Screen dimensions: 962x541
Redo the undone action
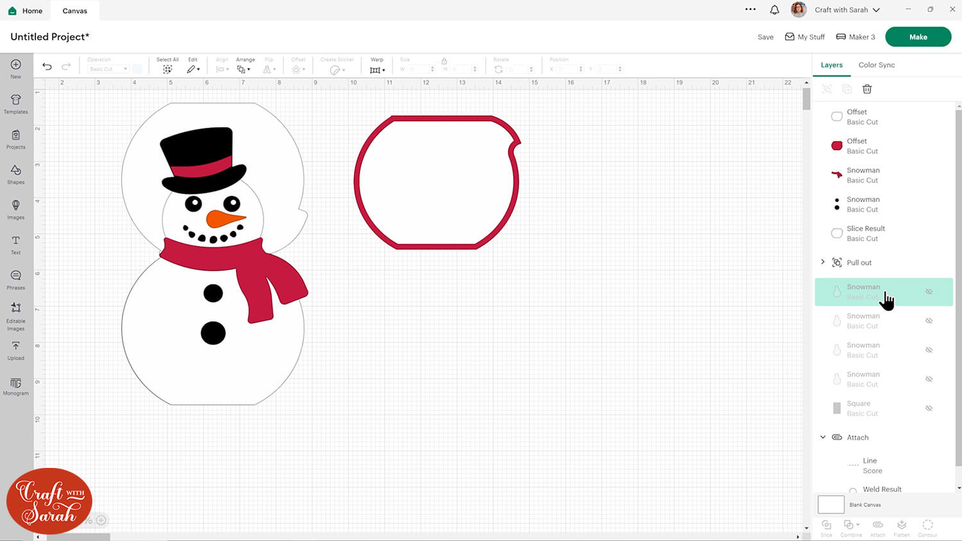coord(66,66)
